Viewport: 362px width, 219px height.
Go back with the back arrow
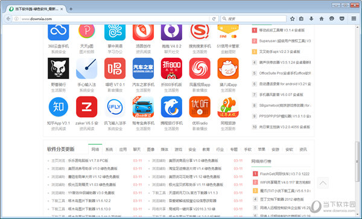(x=8, y=19)
